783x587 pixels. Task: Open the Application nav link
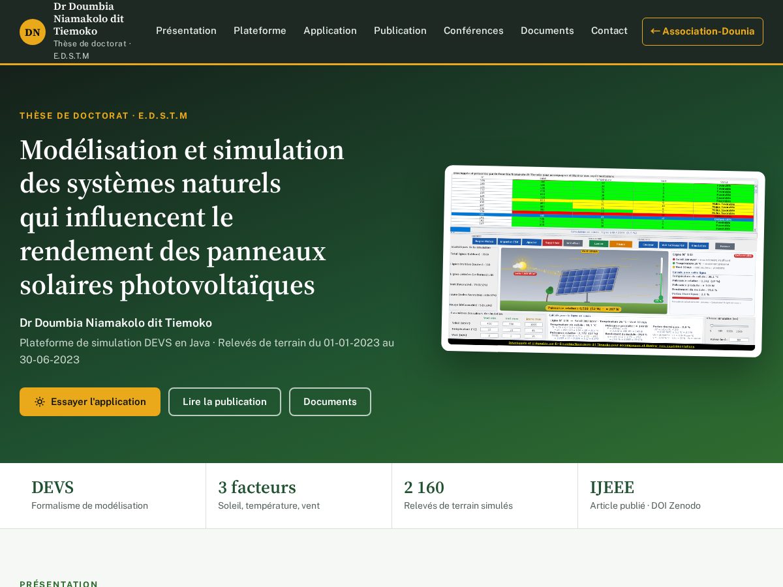pos(330,31)
